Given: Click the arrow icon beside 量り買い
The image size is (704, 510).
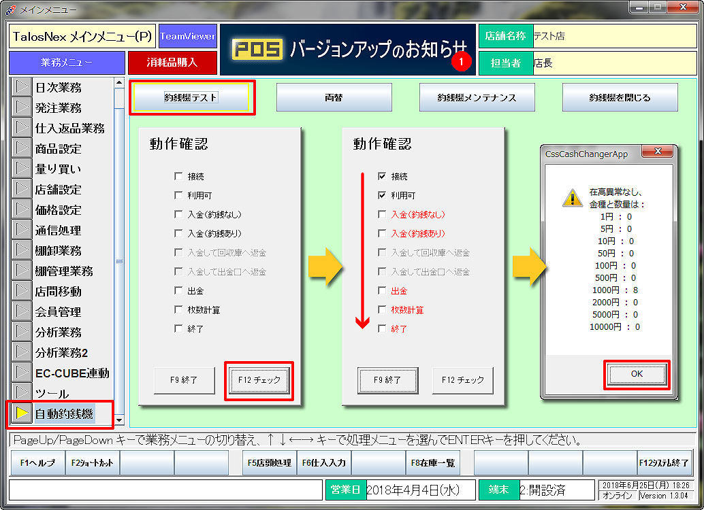Looking at the screenshot, I should click(x=21, y=169).
